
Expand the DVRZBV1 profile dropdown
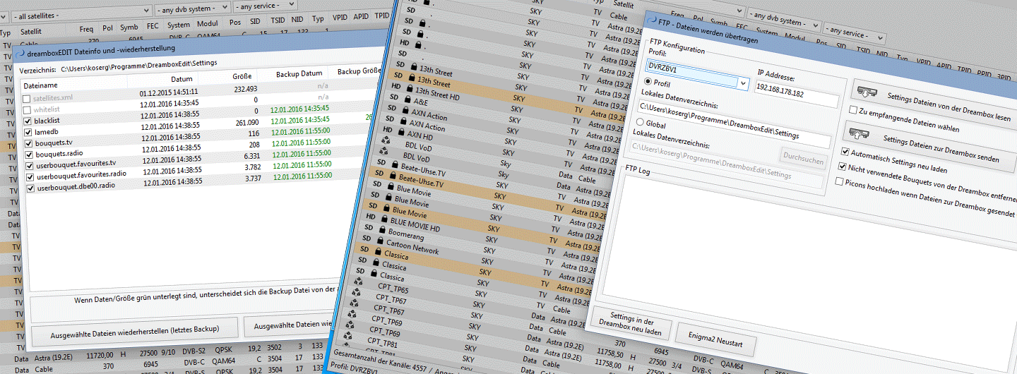(x=742, y=83)
